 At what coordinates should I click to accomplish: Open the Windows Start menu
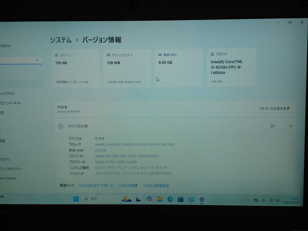coord(76,199)
